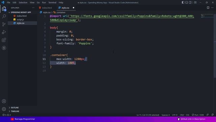Toggle primary side bar layout icon
Image resolution: width=216 pixels, height=122 pixels.
point(183,2)
